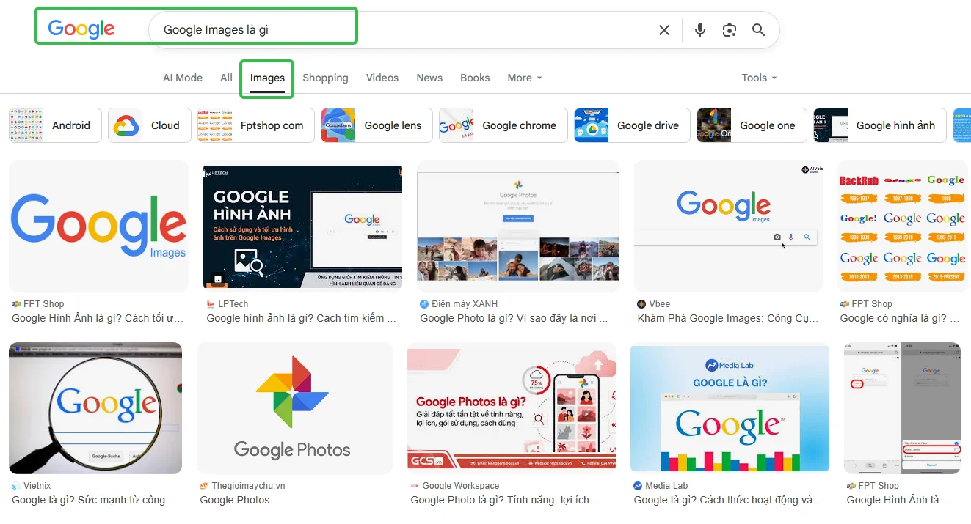Screen dimensions: 971x524
Task: Expand the More dropdown menu
Action: tap(525, 78)
